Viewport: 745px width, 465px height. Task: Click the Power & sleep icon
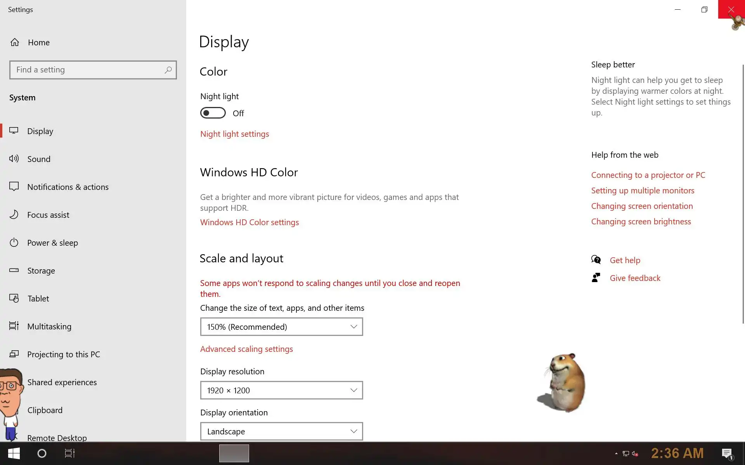pyautogui.click(x=14, y=243)
